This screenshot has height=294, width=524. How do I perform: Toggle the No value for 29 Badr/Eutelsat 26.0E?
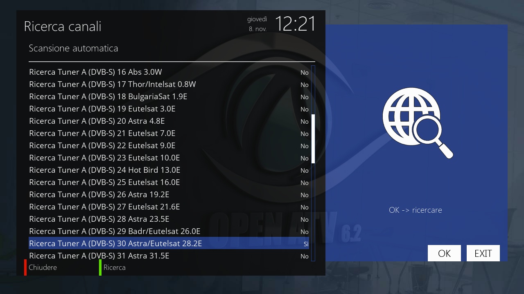point(304,232)
